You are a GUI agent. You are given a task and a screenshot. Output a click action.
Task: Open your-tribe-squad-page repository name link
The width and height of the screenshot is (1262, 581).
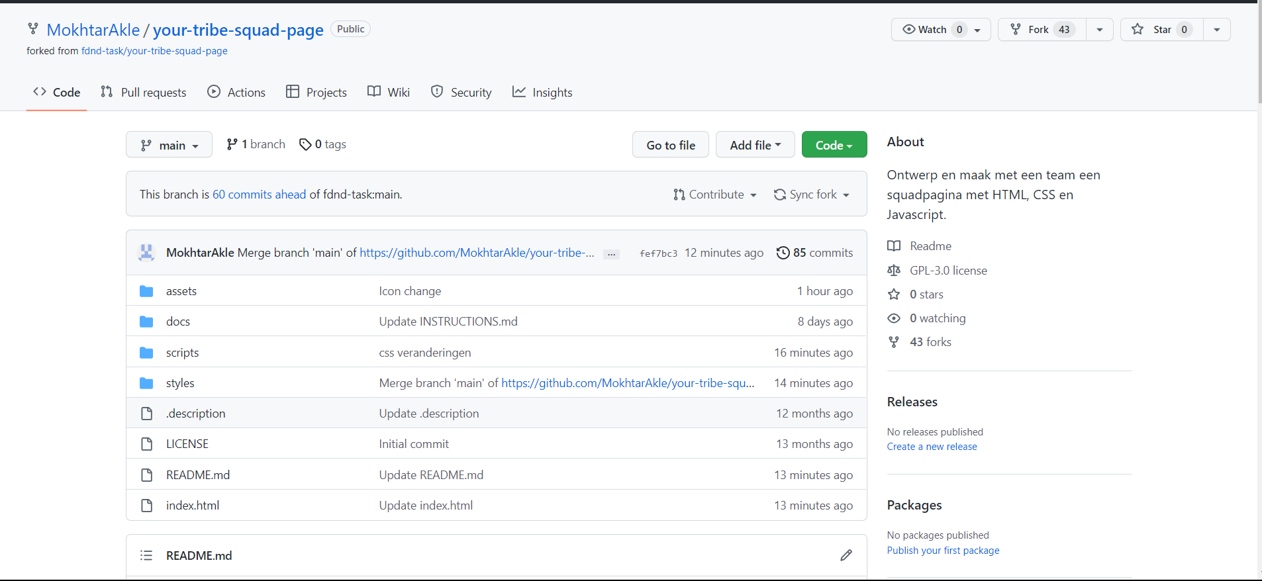(x=238, y=30)
